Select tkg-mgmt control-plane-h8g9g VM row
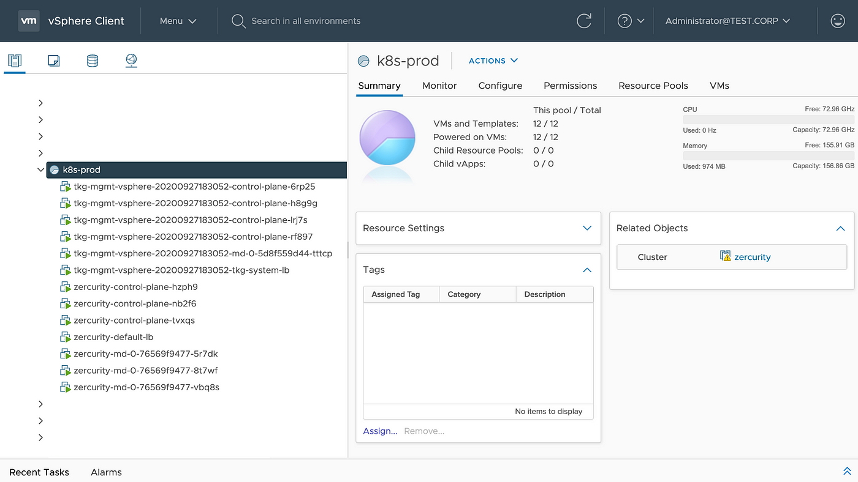This screenshot has width=858, height=482. point(196,203)
